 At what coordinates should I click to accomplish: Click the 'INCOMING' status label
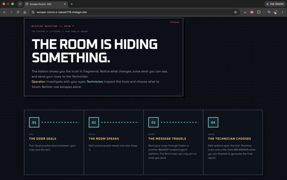[x=174, y=22]
